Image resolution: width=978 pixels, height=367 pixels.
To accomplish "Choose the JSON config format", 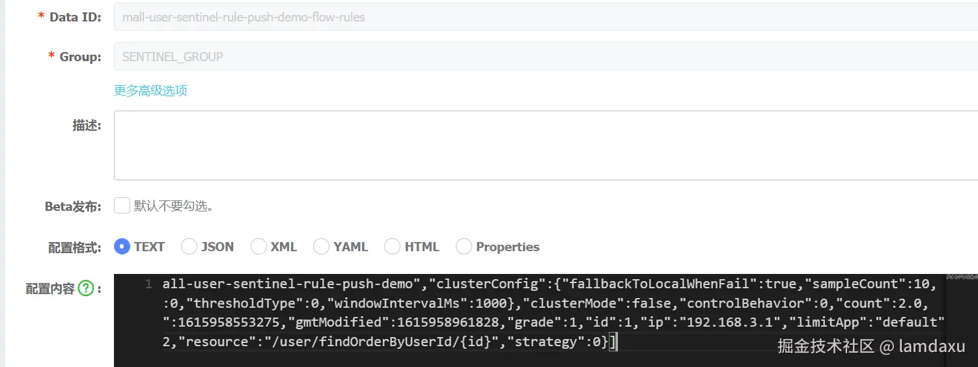I will (189, 247).
